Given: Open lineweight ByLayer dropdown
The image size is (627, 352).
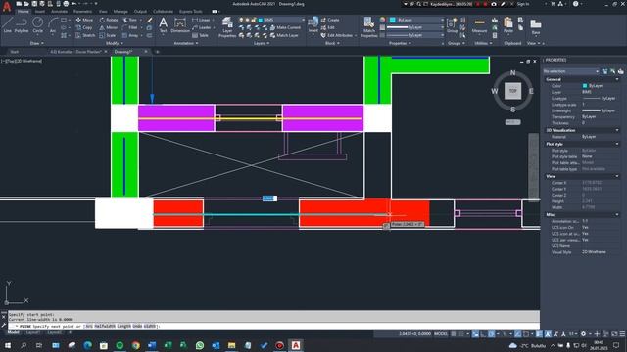Looking at the screenshot, I should click(x=415, y=27).
